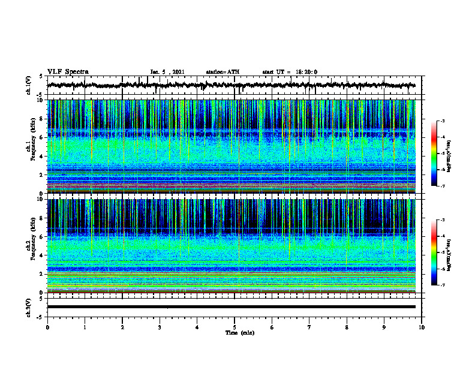Click the lower color bar PSD unit label
This screenshot has width=475, height=367.
449,255
